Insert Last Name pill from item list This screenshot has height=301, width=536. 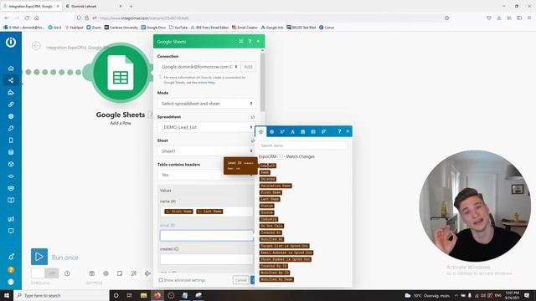pyautogui.click(x=270, y=199)
